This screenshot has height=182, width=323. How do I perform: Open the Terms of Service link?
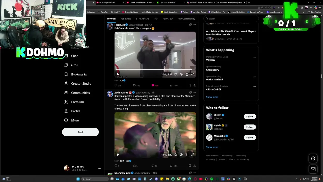click(x=212, y=156)
